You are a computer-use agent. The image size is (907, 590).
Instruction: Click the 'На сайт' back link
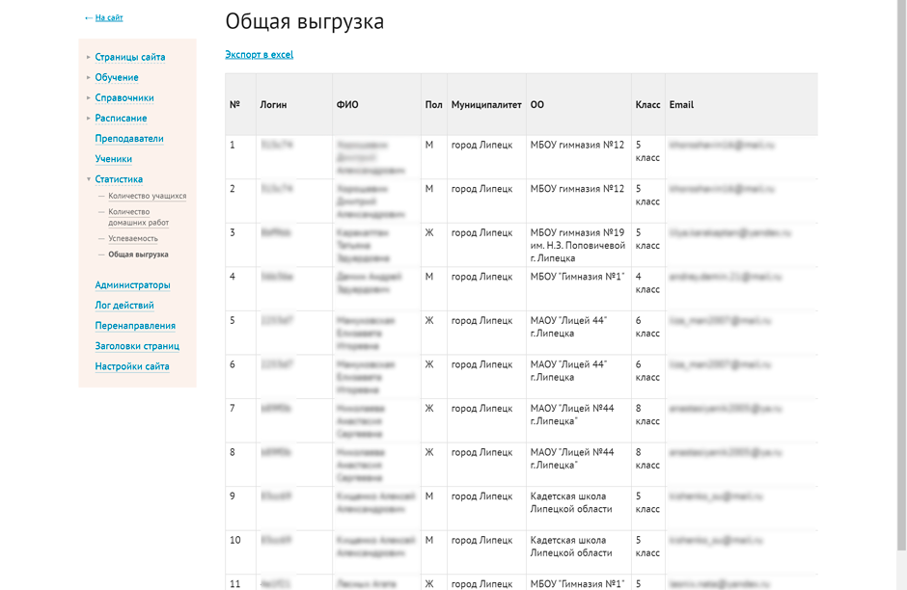point(108,18)
